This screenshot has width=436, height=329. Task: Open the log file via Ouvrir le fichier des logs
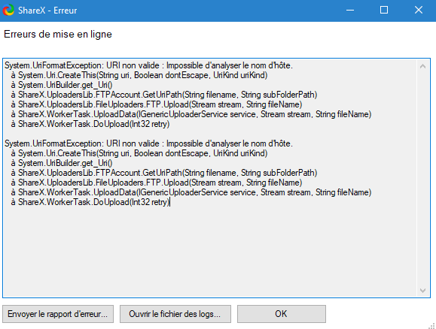(x=175, y=314)
